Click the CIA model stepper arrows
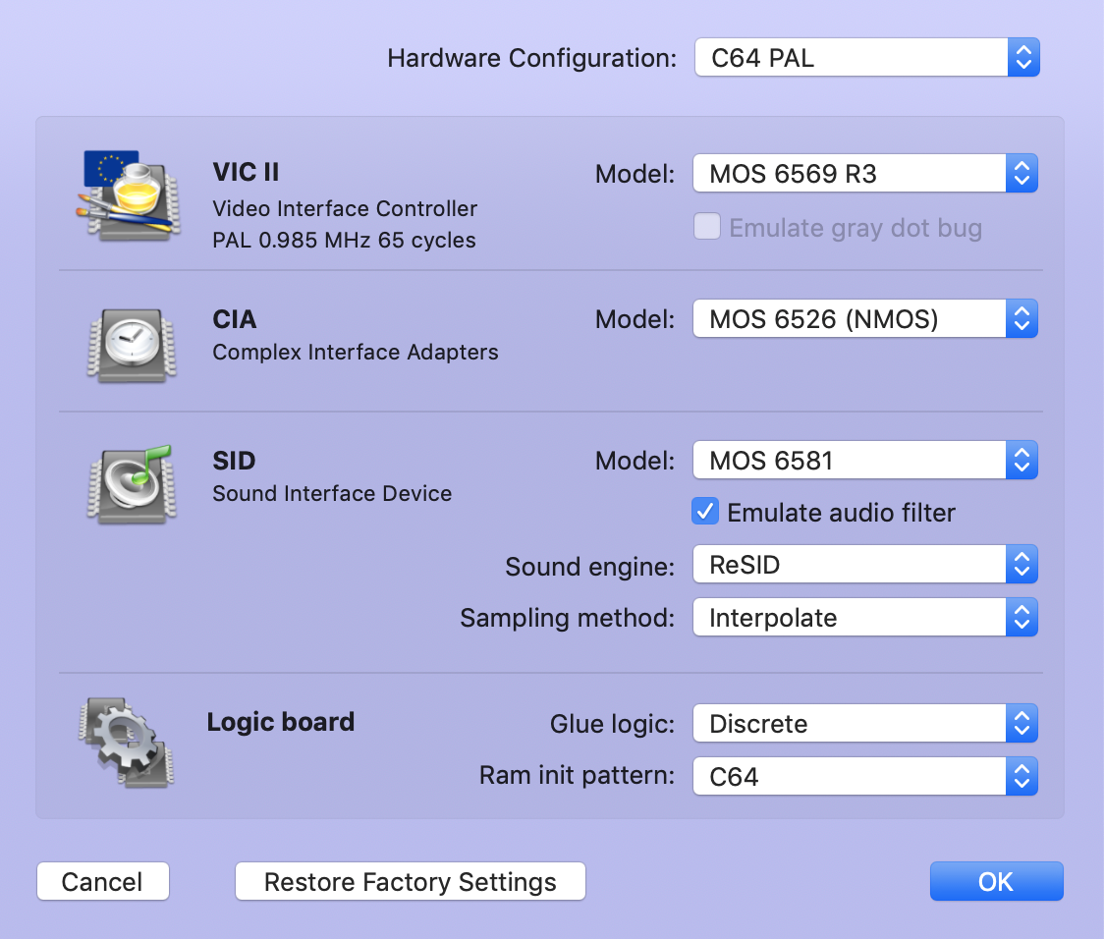 (x=1021, y=319)
